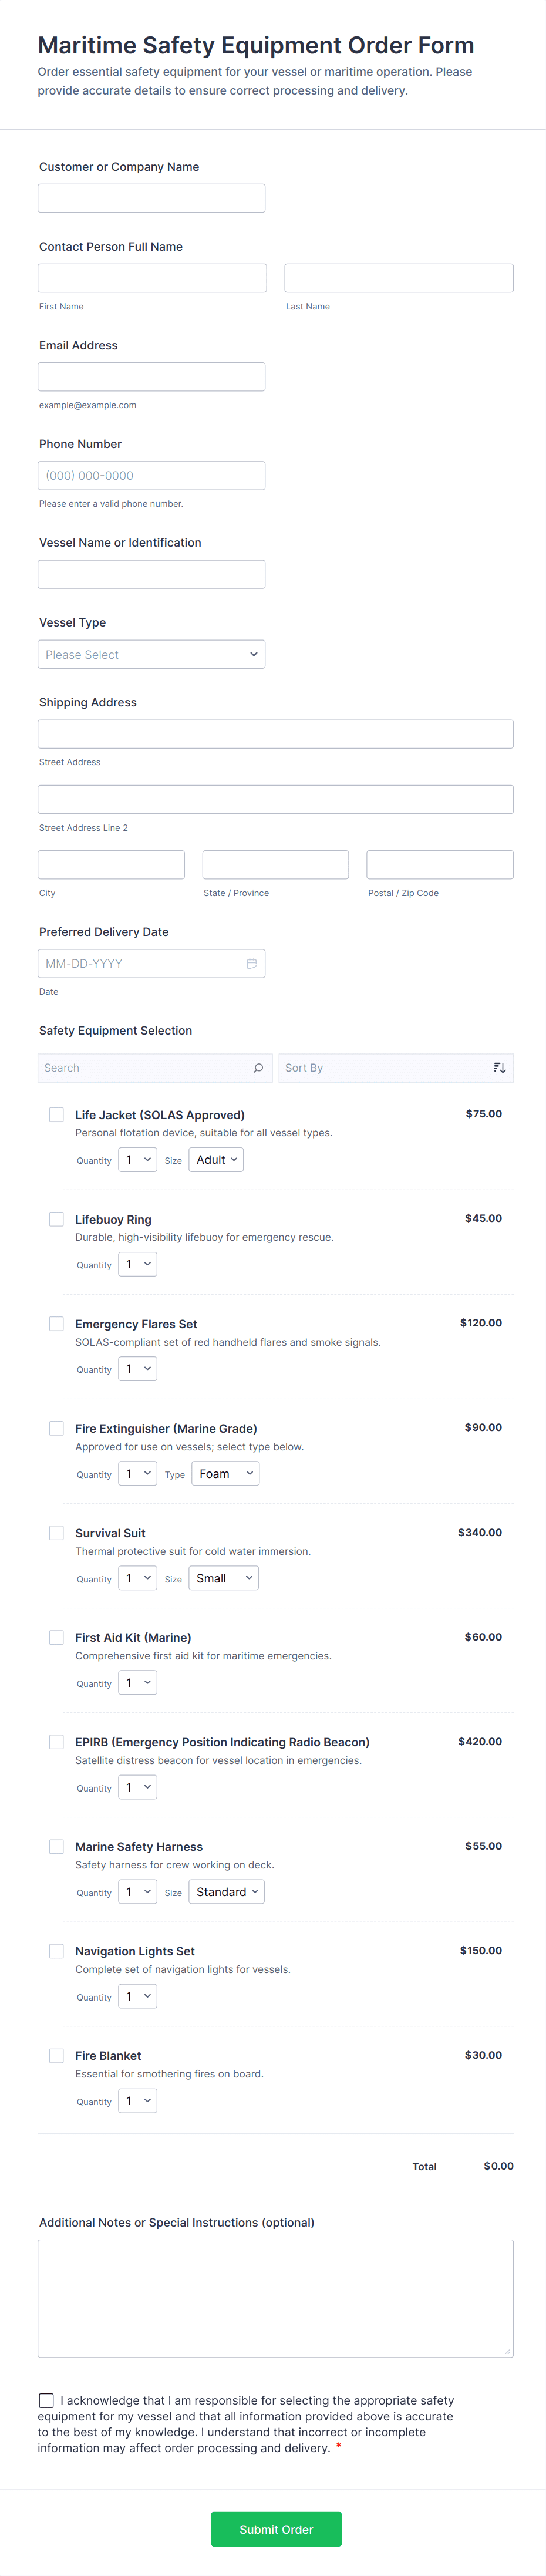
Task: Change the Life Jacket size dropdown
Action: click(216, 1160)
